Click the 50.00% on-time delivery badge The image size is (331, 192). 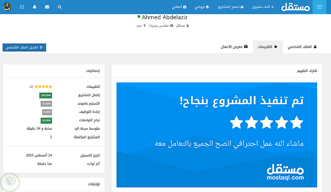(x=46, y=104)
